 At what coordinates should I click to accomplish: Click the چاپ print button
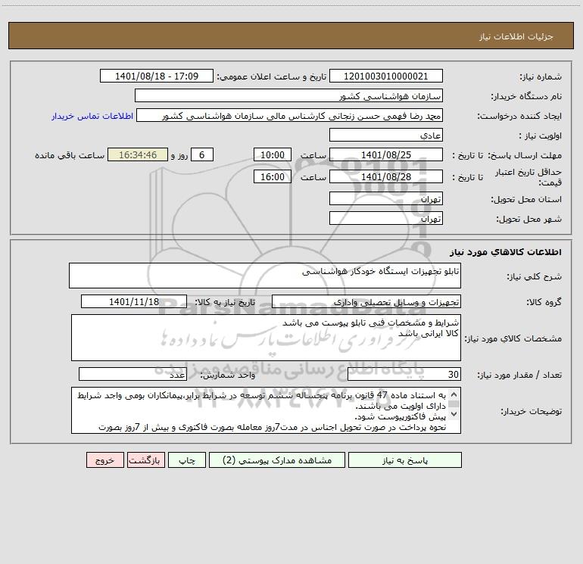pos(187,460)
